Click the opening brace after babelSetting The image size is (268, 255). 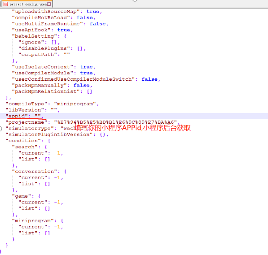[x=65, y=36]
